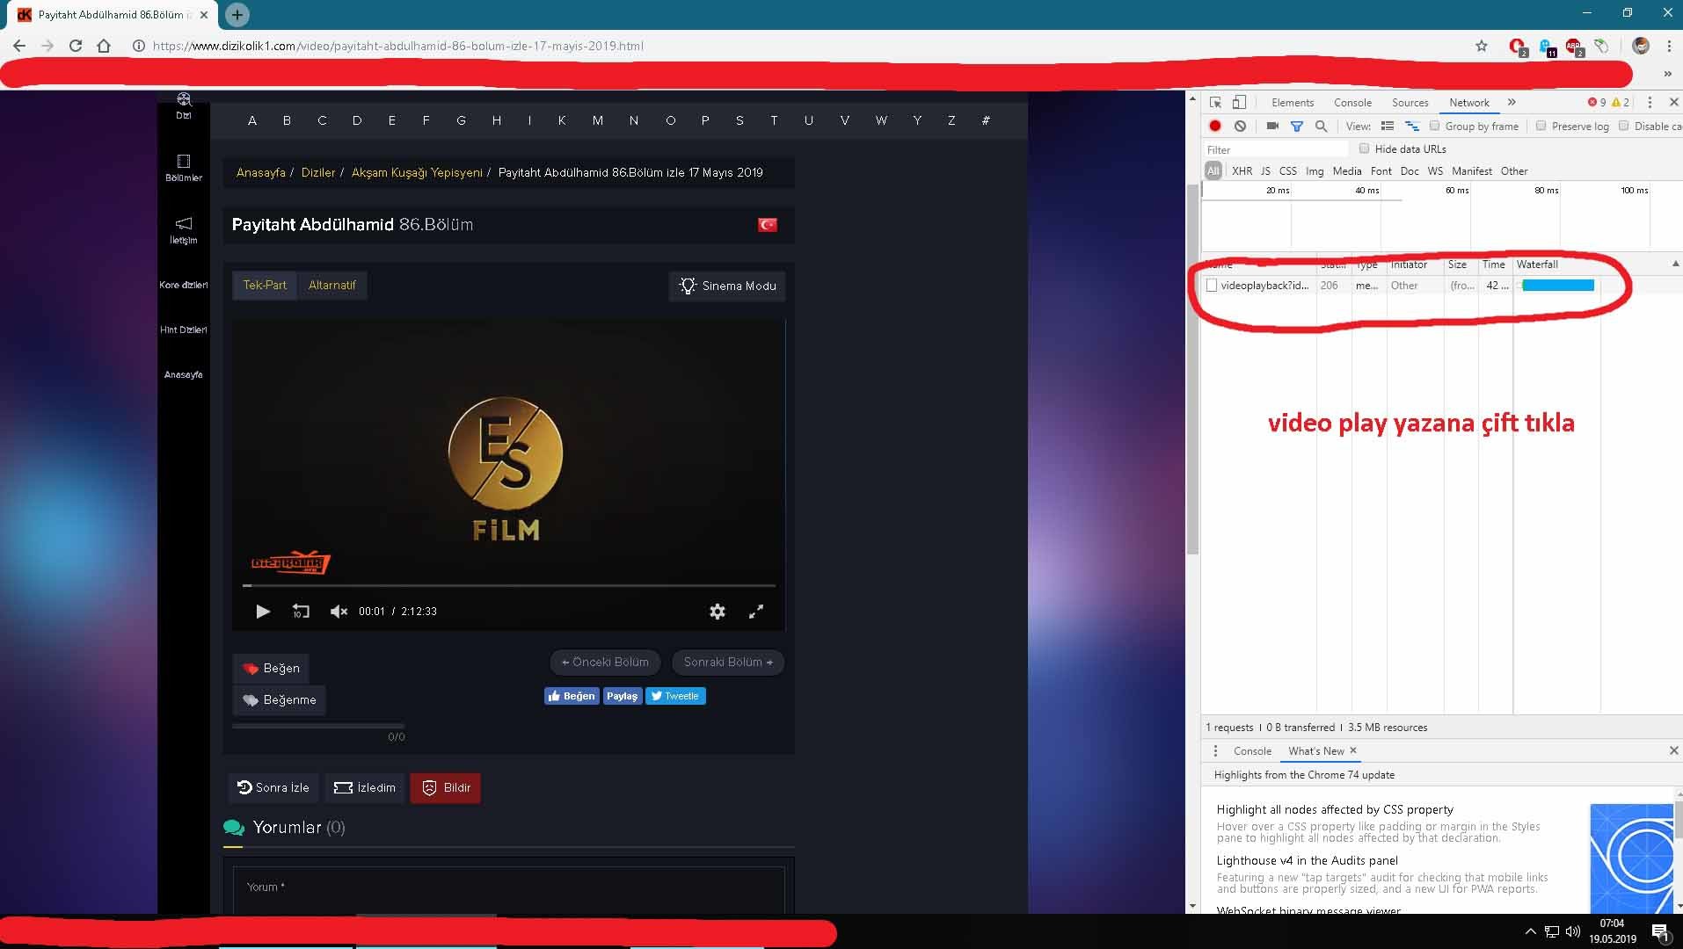
Task: Filter network requests by Media
Action: coord(1347,171)
